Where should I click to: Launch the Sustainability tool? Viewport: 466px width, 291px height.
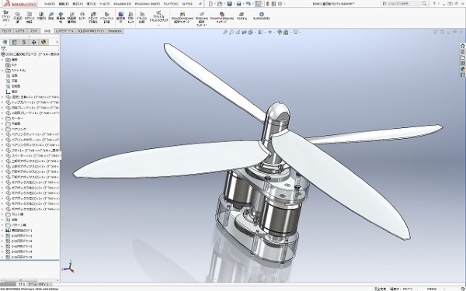click(x=262, y=16)
